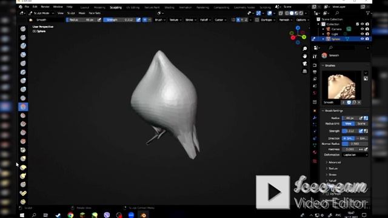Select the Blob brush
This screenshot has width=388, height=218.
23,89
